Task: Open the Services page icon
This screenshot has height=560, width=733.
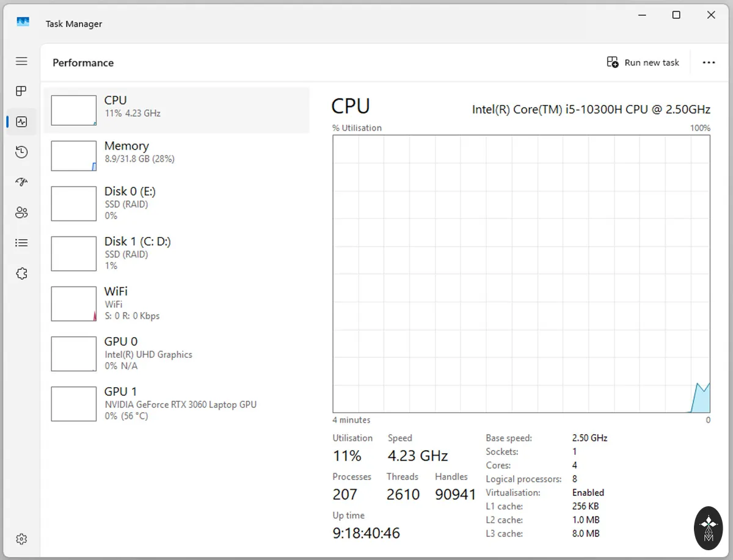Action: [x=21, y=274]
